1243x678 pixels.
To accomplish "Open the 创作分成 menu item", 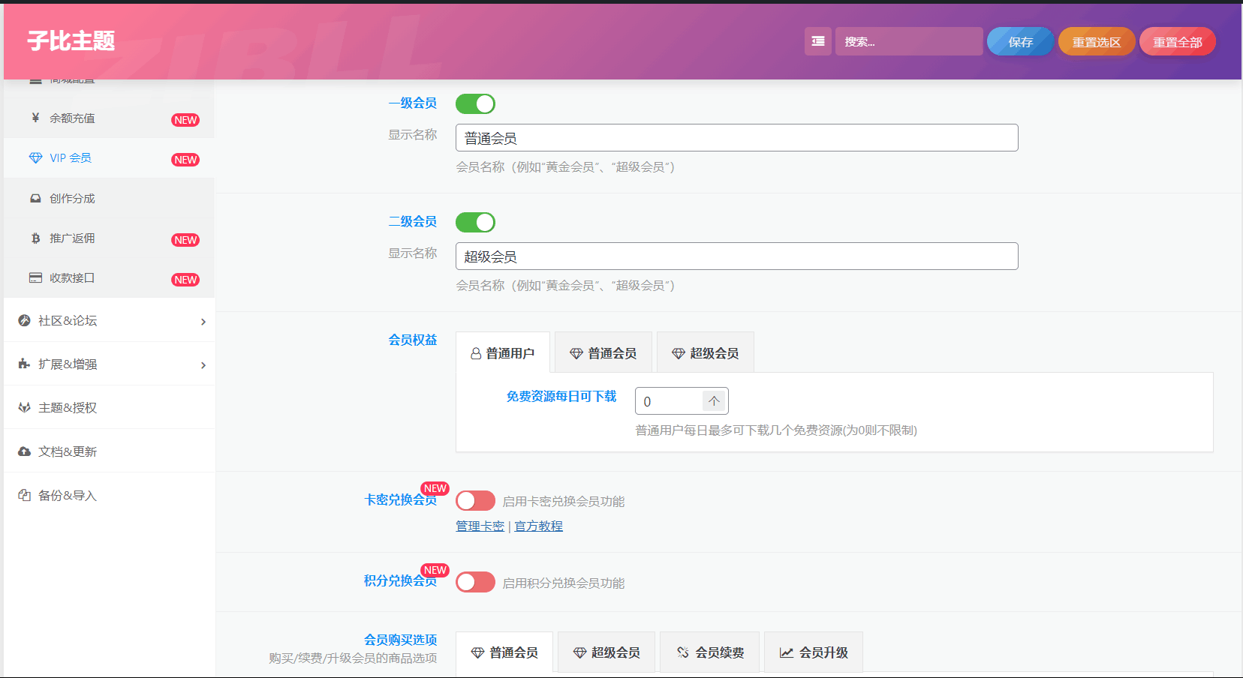I will (109, 198).
